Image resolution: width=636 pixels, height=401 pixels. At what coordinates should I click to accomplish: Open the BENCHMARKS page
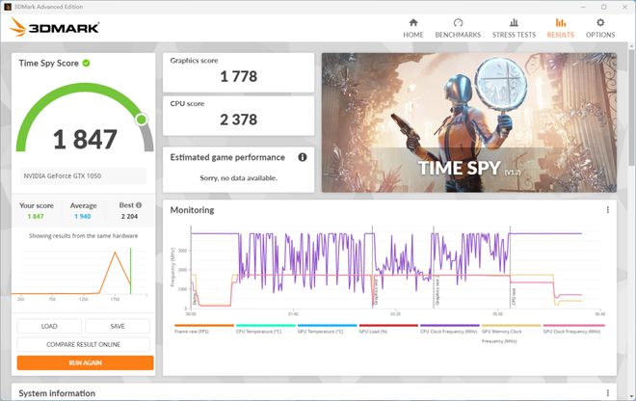[x=458, y=28]
